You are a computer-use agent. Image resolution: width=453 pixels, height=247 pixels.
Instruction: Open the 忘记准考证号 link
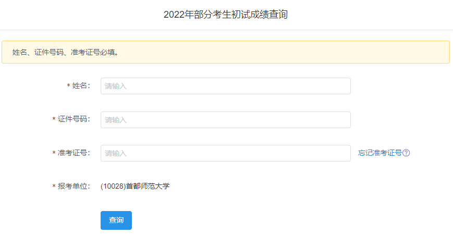[379, 153]
